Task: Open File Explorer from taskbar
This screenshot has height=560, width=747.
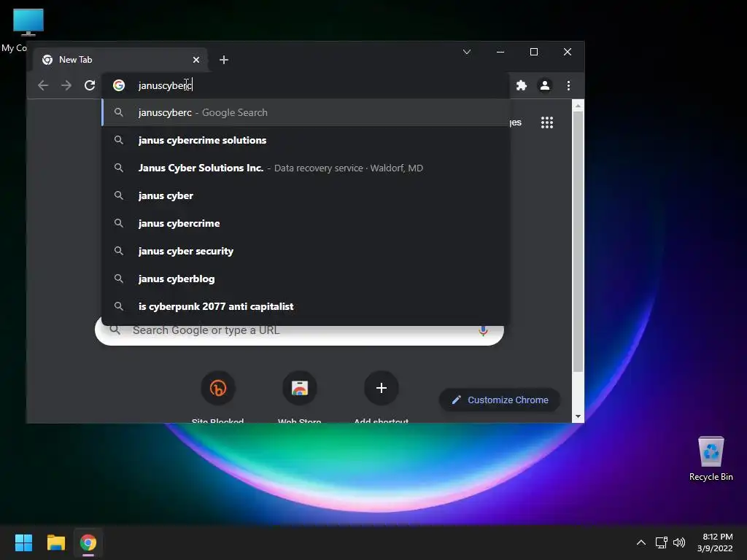Action: point(55,542)
